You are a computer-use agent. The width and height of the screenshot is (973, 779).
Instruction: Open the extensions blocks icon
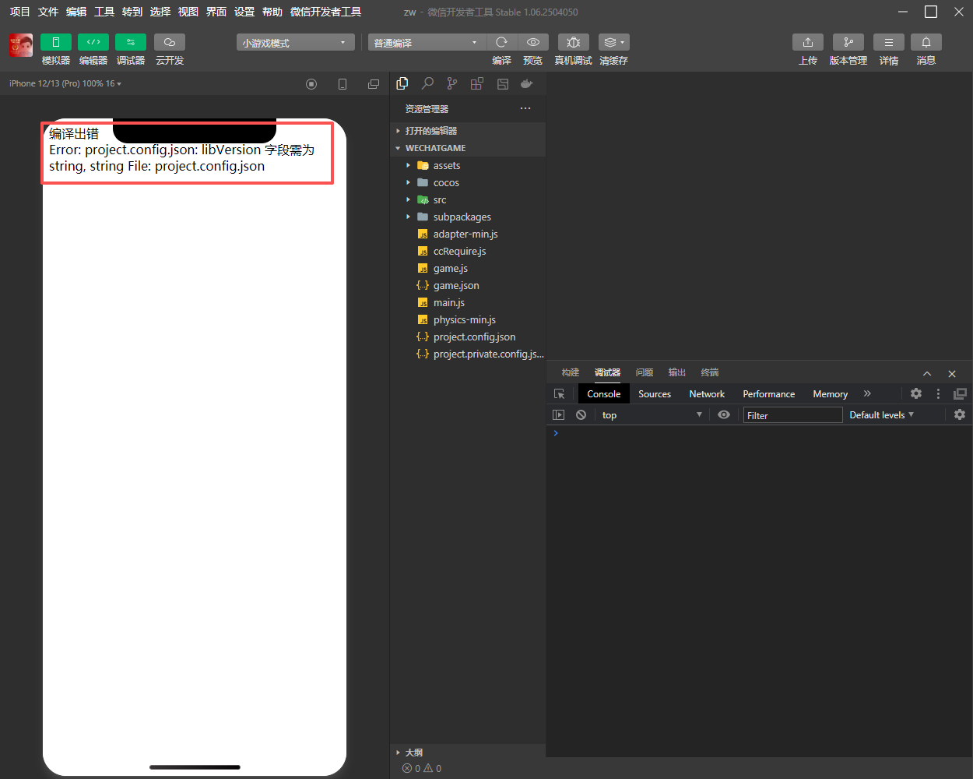pos(477,83)
